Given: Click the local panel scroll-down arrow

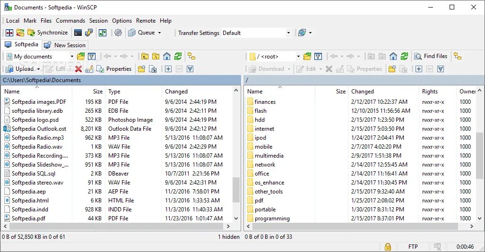Looking at the screenshot, I should pyautogui.click(x=236, y=218).
